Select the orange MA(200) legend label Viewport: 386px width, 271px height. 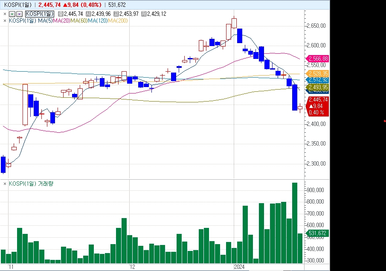click(118, 20)
